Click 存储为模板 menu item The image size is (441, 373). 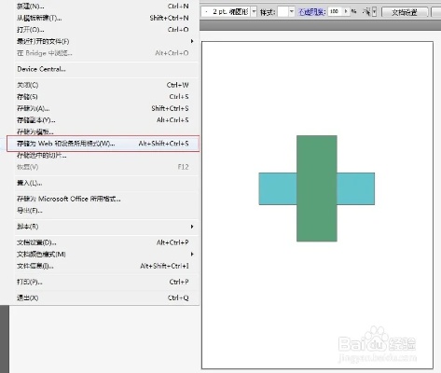[x=103, y=131]
